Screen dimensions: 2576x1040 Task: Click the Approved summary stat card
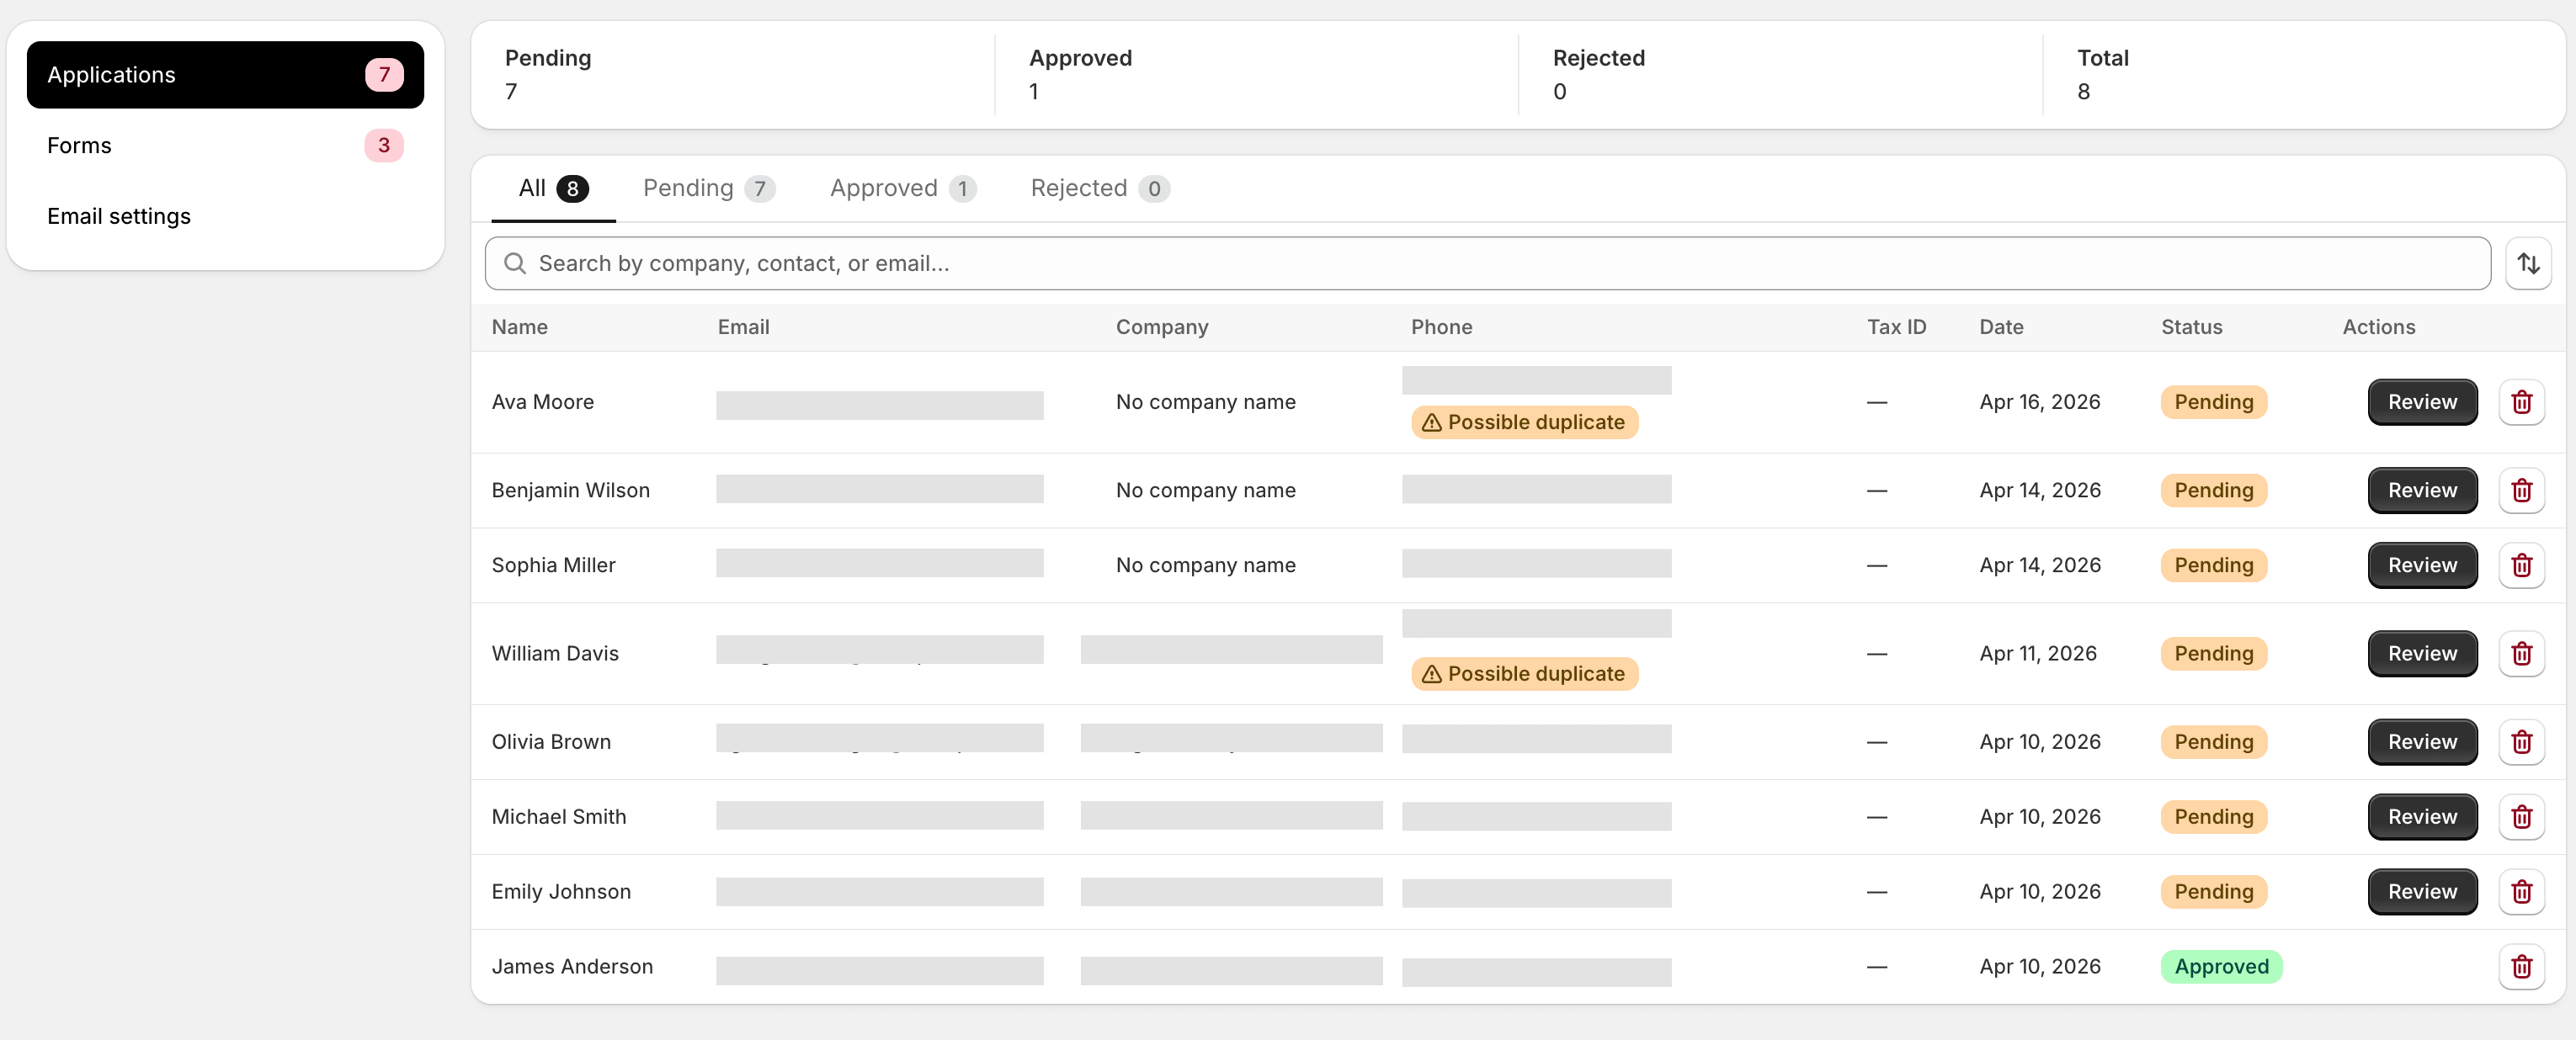1257,75
